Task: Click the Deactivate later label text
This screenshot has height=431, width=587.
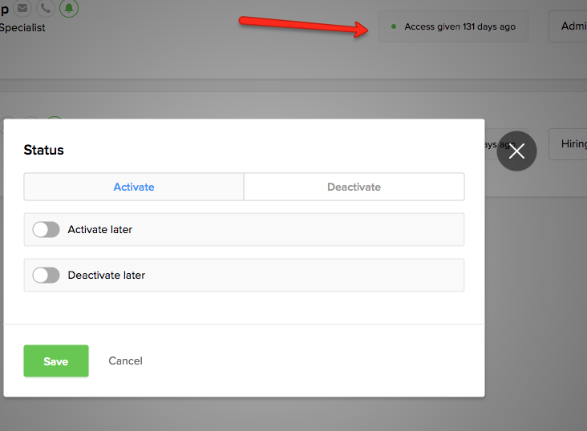Action: point(107,276)
